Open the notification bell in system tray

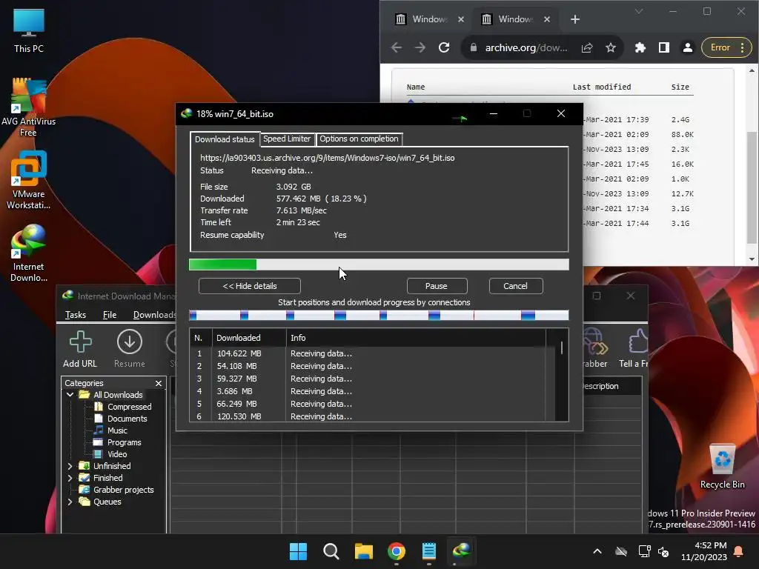click(x=739, y=551)
